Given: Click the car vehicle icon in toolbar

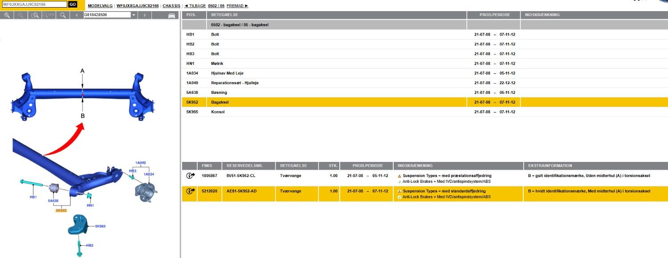Looking at the screenshot, I should coord(171,16).
